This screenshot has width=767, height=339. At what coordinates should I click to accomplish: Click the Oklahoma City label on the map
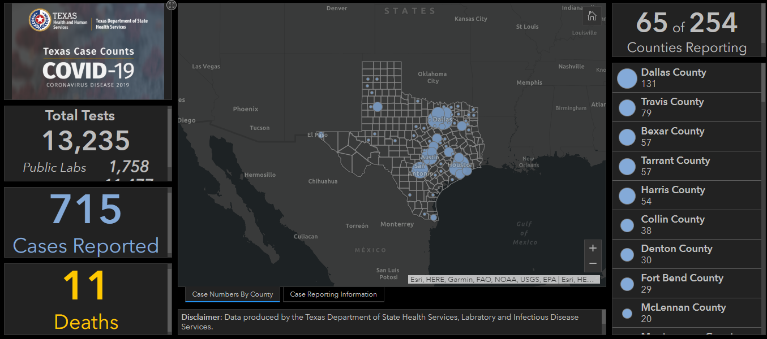pos(432,77)
